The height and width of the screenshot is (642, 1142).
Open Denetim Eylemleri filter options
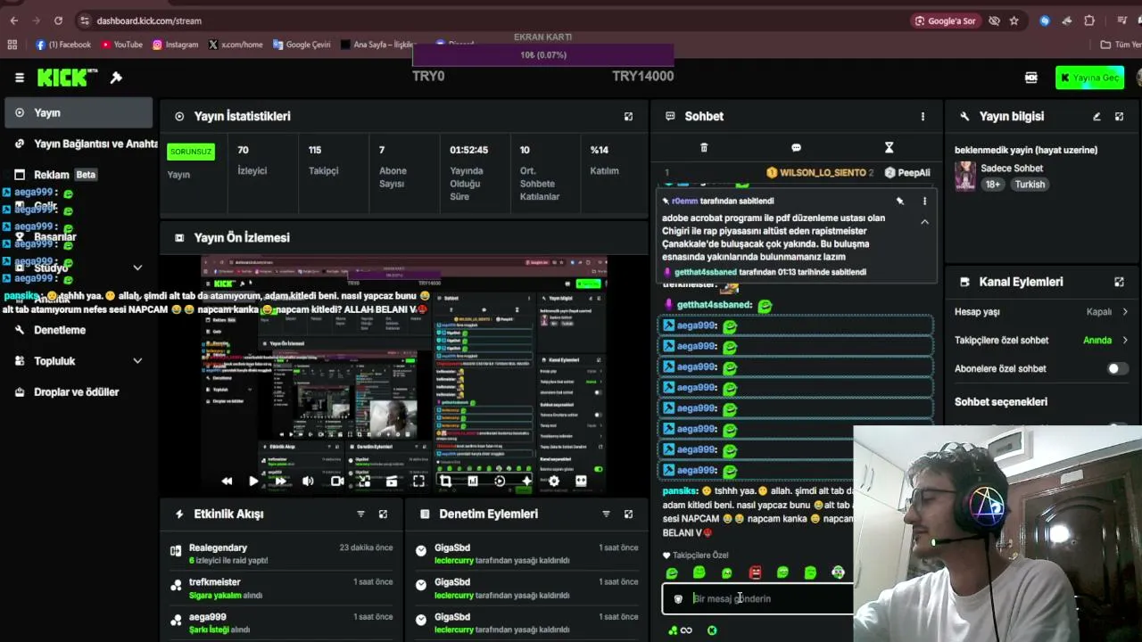(606, 514)
